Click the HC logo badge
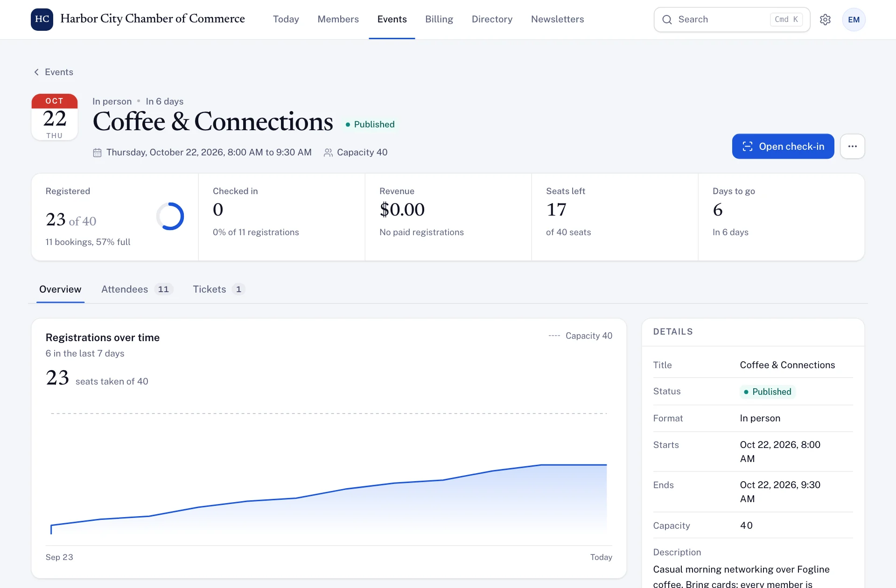896x588 pixels. pyautogui.click(x=42, y=19)
